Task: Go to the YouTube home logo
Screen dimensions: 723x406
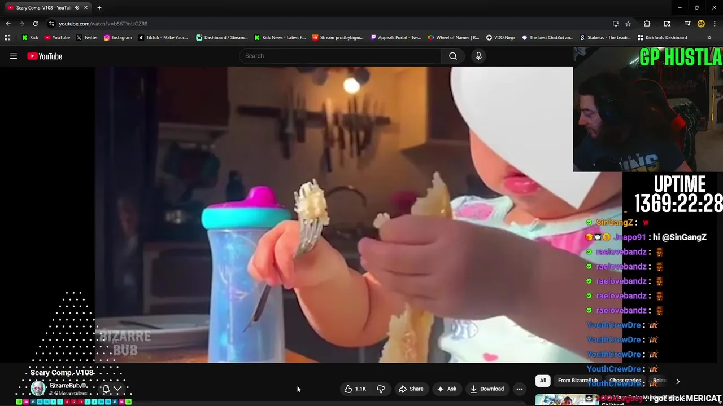Action: 45,56
